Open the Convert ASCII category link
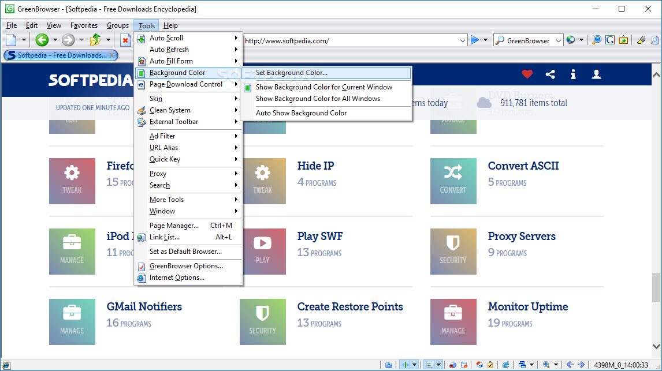 (523, 166)
